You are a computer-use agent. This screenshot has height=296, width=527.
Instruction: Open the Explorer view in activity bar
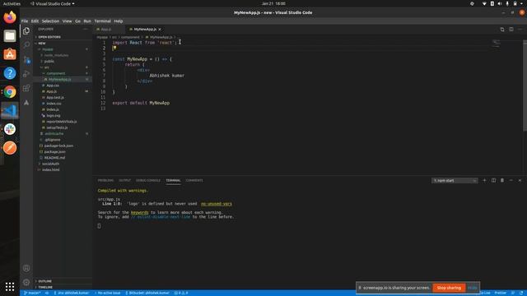click(26, 31)
